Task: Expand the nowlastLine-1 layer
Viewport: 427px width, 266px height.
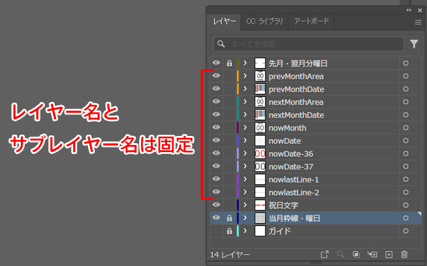Action: 245,179
